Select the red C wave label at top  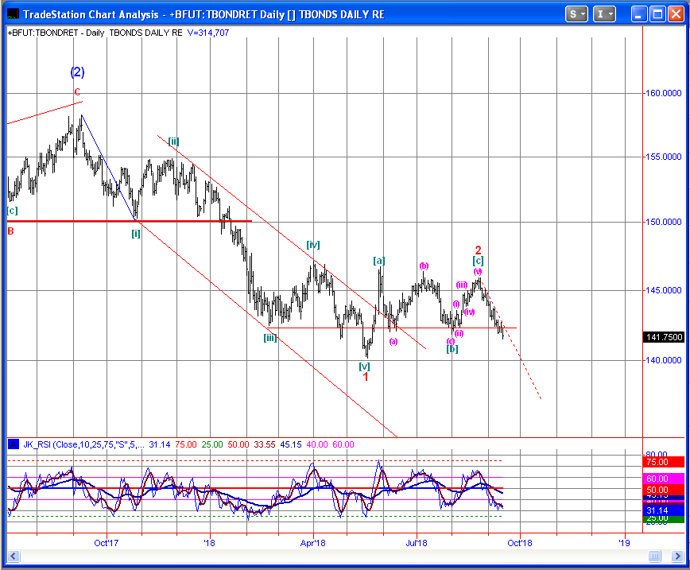(77, 92)
